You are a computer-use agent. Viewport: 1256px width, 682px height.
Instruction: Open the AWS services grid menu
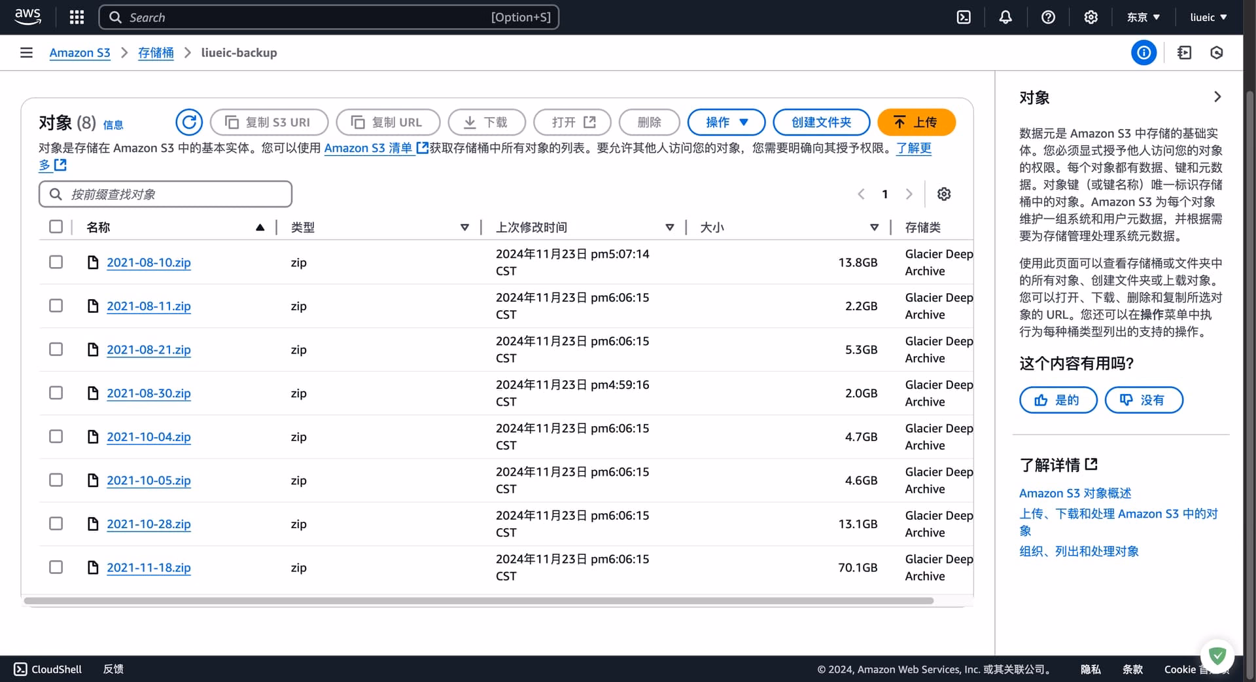tap(77, 17)
